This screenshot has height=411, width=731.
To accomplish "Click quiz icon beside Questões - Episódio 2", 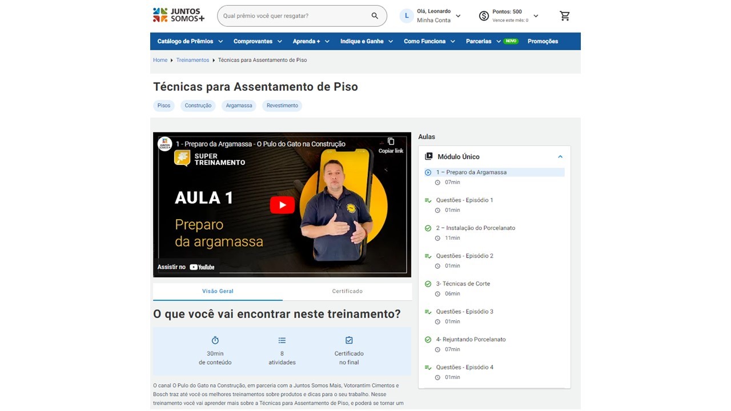I will point(428,256).
